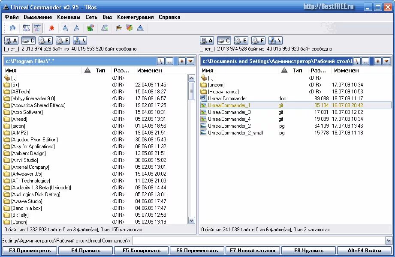Screen dimensions: 395x257
Task: Open directory history dropdown in right panel
Action: [x=386, y=61]
